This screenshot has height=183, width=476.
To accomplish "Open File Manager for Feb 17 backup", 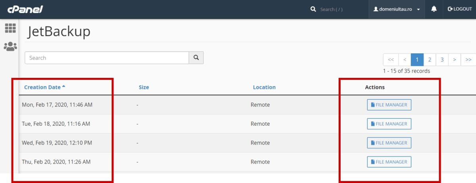I will coord(389,105).
